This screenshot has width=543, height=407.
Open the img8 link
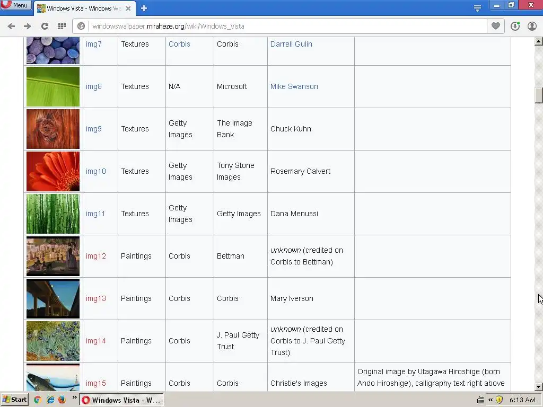[x=93, y=86]
